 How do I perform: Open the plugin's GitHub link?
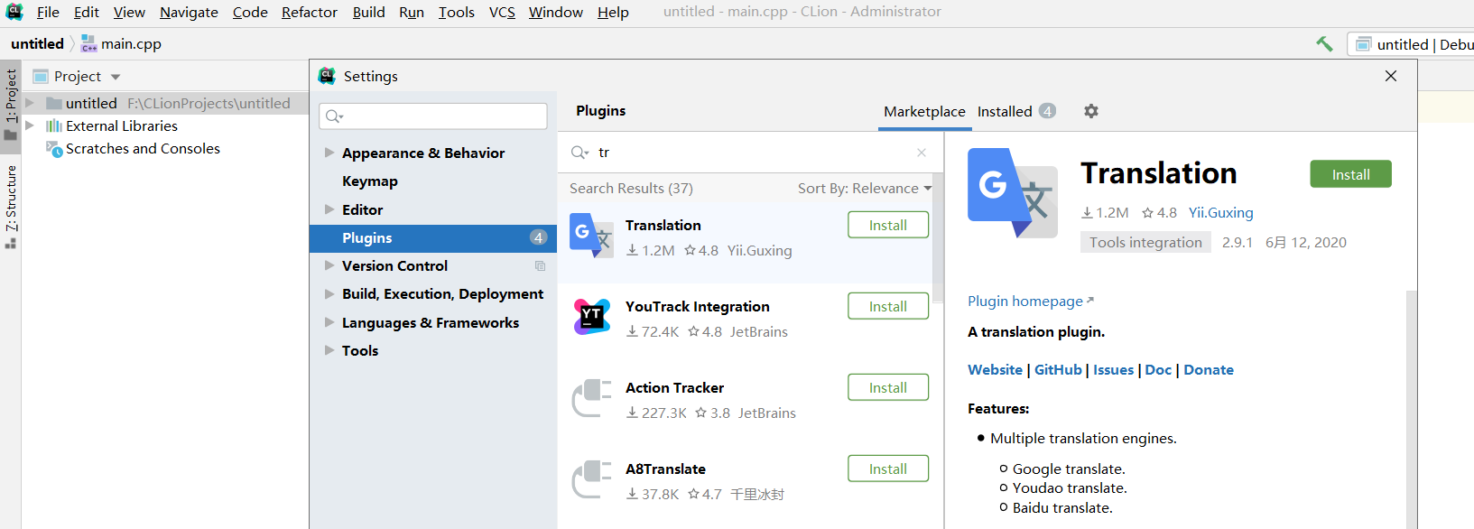(1057, 369)
